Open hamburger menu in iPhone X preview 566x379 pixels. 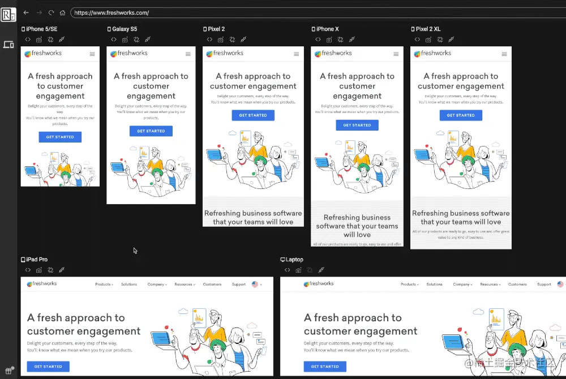coord(396,54)
